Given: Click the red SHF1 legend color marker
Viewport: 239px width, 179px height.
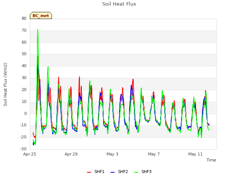Looking at the screenshot, I should pos(89,172).
